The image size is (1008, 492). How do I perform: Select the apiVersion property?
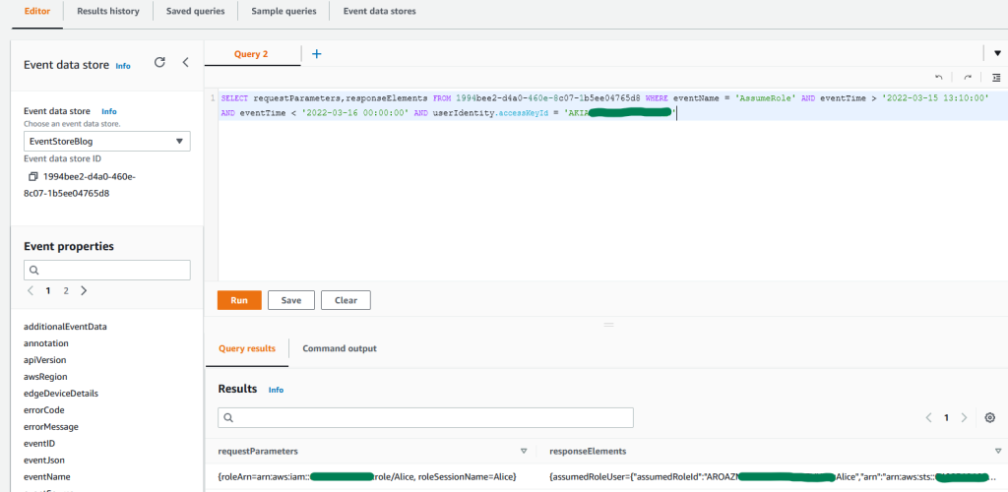[x=44, y=360]
